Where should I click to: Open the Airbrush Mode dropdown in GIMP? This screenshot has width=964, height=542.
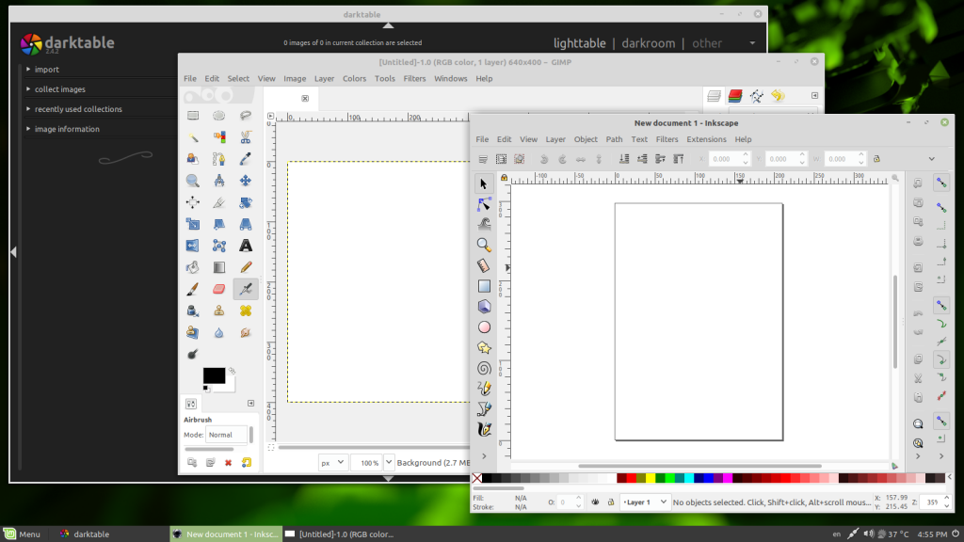coord(226,434)
